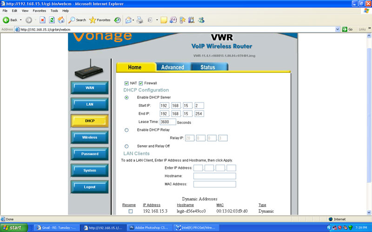
Task: Open Adobe Photoshop CS taskbar item
Action: 149,228
